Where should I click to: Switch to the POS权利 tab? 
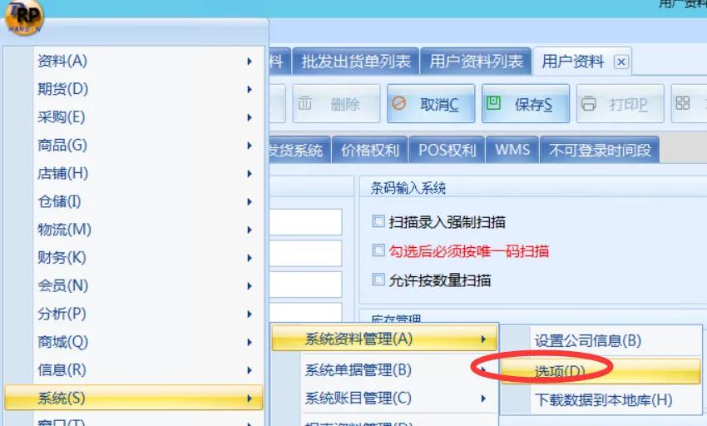447,151
